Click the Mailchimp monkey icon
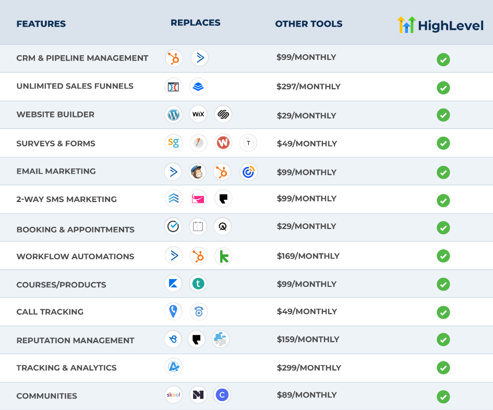This screenshot has width=493, height=410. (198, 172)
